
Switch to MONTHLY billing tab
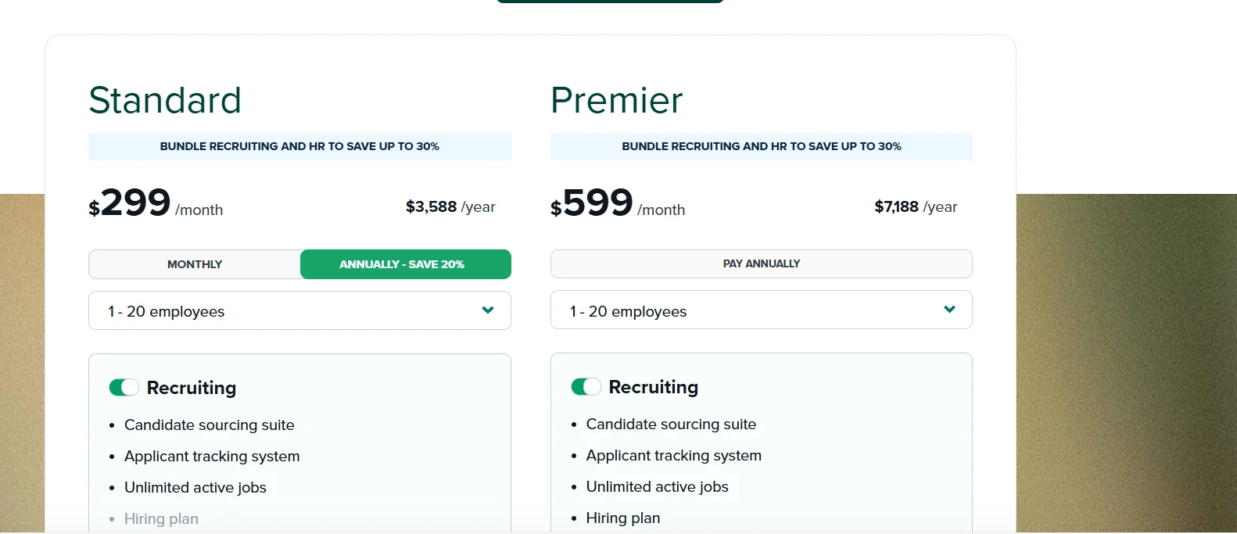coord(195,264)
